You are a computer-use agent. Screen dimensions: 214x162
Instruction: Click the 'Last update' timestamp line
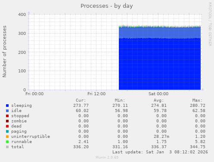(x=160, y=152)
